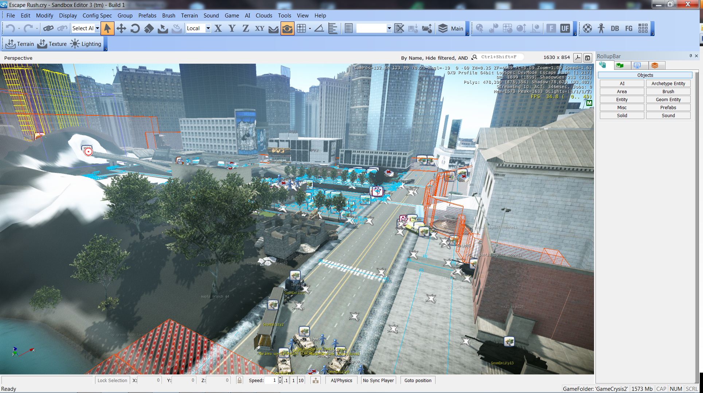Image resolution: width=703 pixels, height=393 pixels.
Task: Click the Link objects chain icon
Action: [x=48, y=28]
